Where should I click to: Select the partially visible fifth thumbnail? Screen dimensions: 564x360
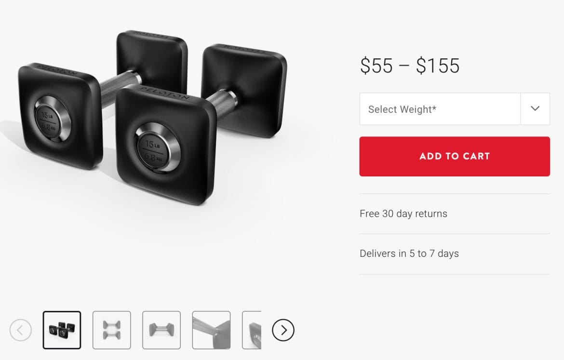[x=252, y=330]
